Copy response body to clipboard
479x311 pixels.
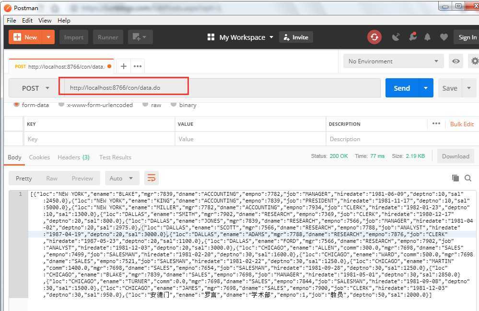click(455, 178)
